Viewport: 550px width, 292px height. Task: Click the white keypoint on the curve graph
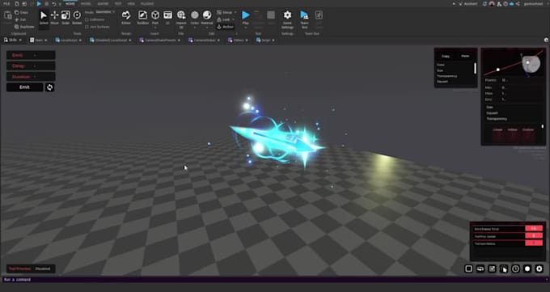[497, 70]
